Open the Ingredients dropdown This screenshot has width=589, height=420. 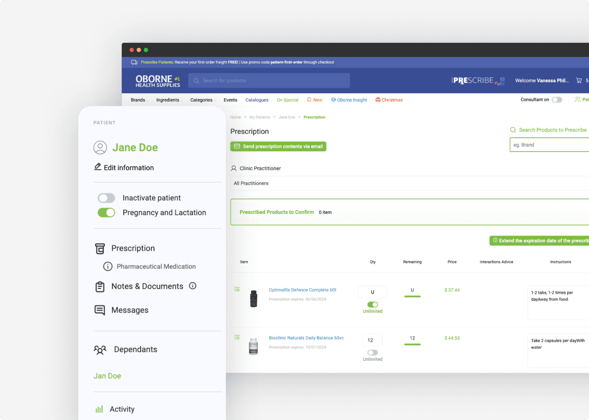click(168, 100)
